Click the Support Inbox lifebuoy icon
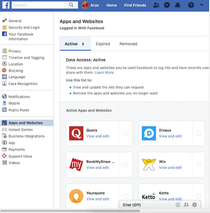This screenshot has width=210, height=213. [5, 156]
